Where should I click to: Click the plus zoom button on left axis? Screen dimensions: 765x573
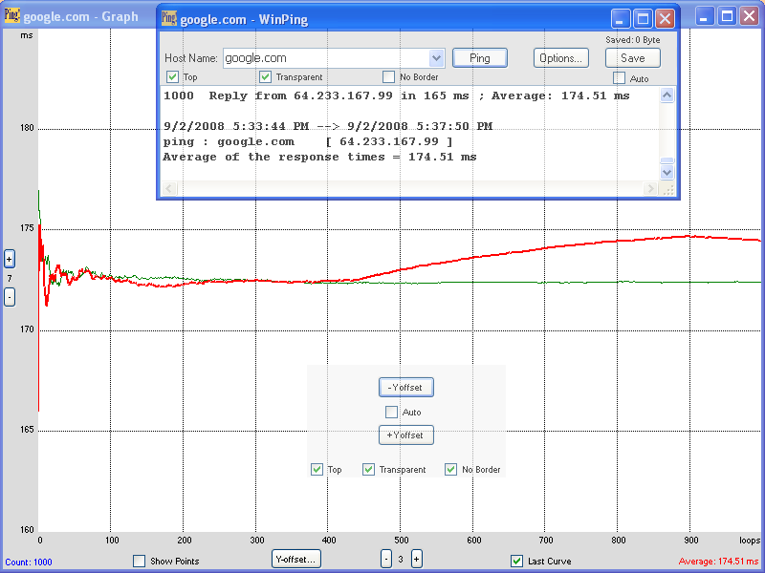click(10, 259)
